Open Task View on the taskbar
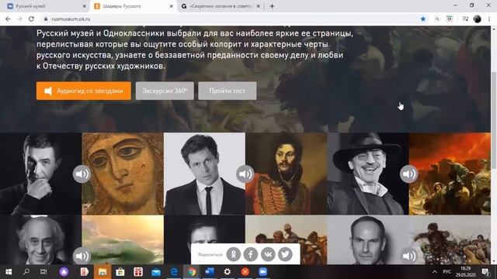The image size is (497, 279). [x=43, y=272]
